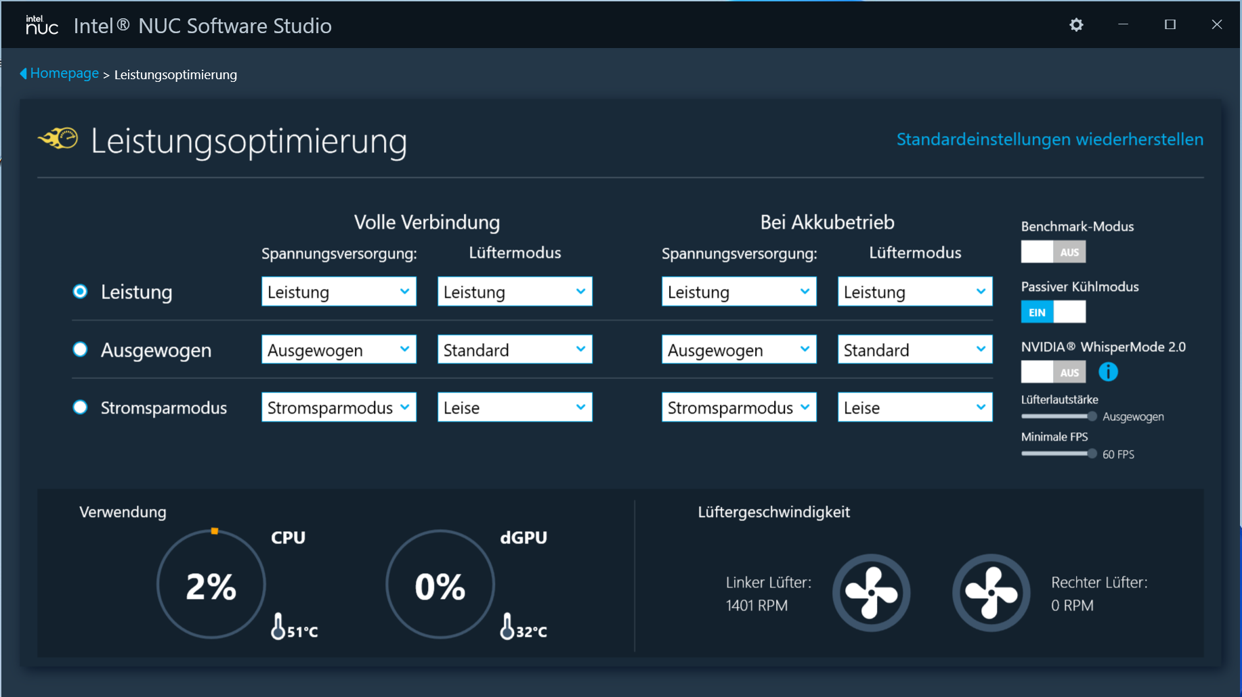Open Volle Verbindung Spannungsversorgung dropdown for Leistung
The image size is (1242, 697).
pyautogui.click(x=339, y=292)
